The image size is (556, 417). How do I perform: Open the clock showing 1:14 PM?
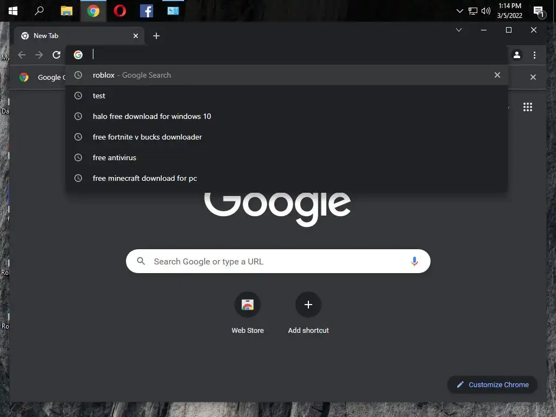tap(509, 11)
